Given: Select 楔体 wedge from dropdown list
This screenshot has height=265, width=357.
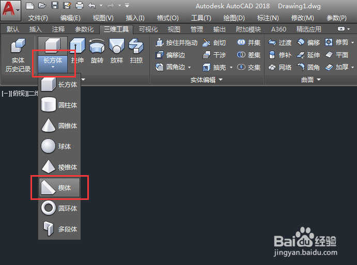Looking at the screenshot, I should coord(59,188).
